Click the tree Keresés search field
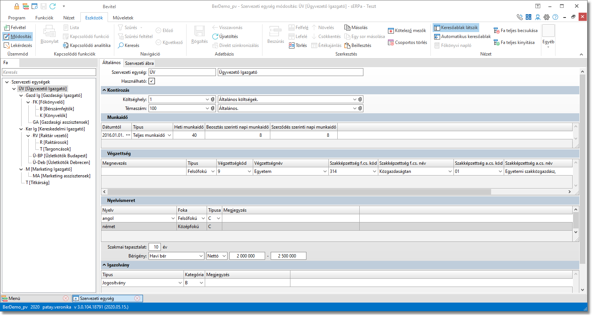 pyautogui.click(x=49, y=72)
